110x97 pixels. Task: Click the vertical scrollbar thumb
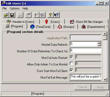(105, 38)
